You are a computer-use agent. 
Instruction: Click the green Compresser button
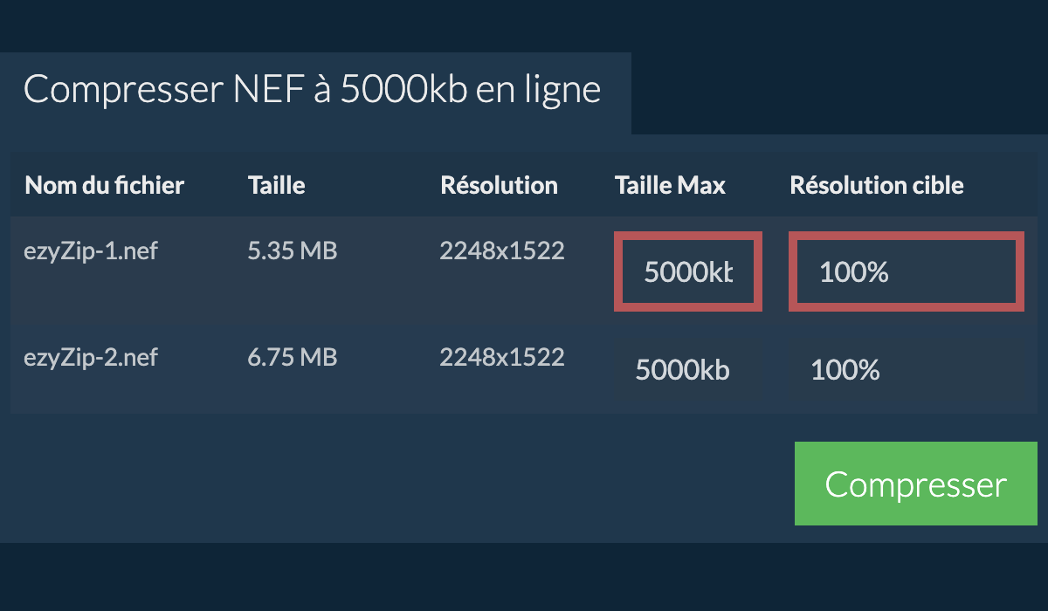(x=915, y=484)
